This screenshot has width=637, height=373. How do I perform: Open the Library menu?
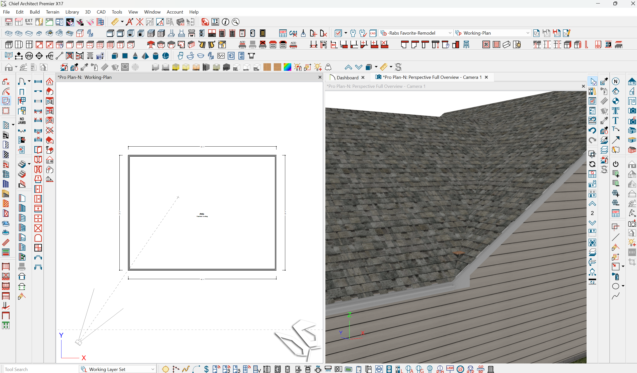point(72,12)
